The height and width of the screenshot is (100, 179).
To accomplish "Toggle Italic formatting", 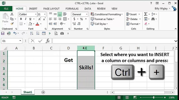I will pyautogui.click(x=26, y=19).
